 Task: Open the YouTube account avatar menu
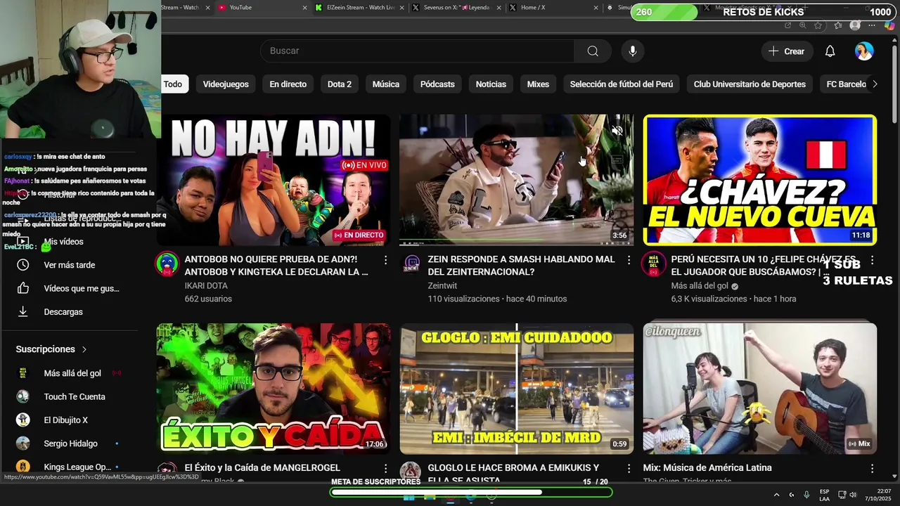point(864,51)
